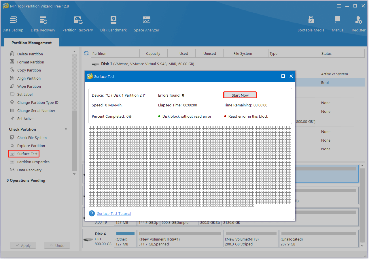
Task: Click the Apply button
Action: [23, 245]
